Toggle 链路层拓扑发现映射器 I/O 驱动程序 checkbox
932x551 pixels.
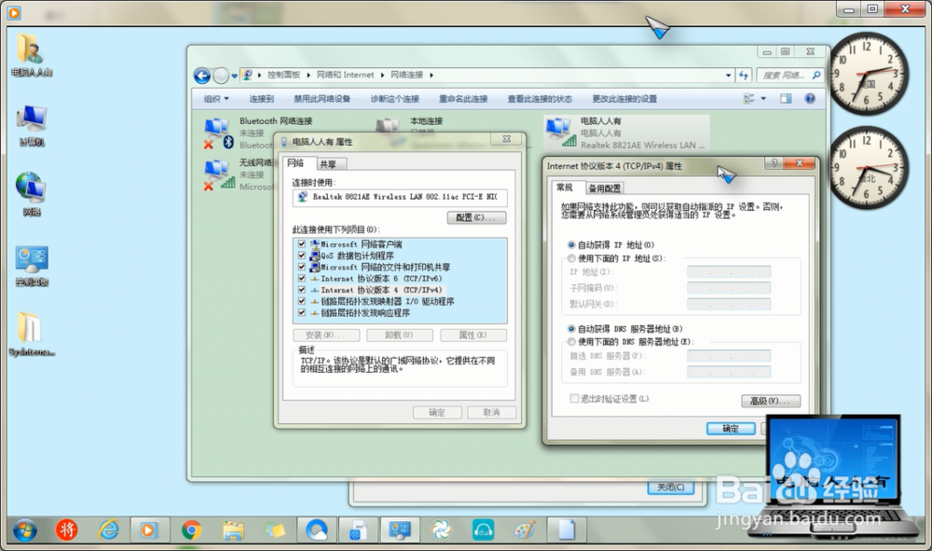pos(302,301)
